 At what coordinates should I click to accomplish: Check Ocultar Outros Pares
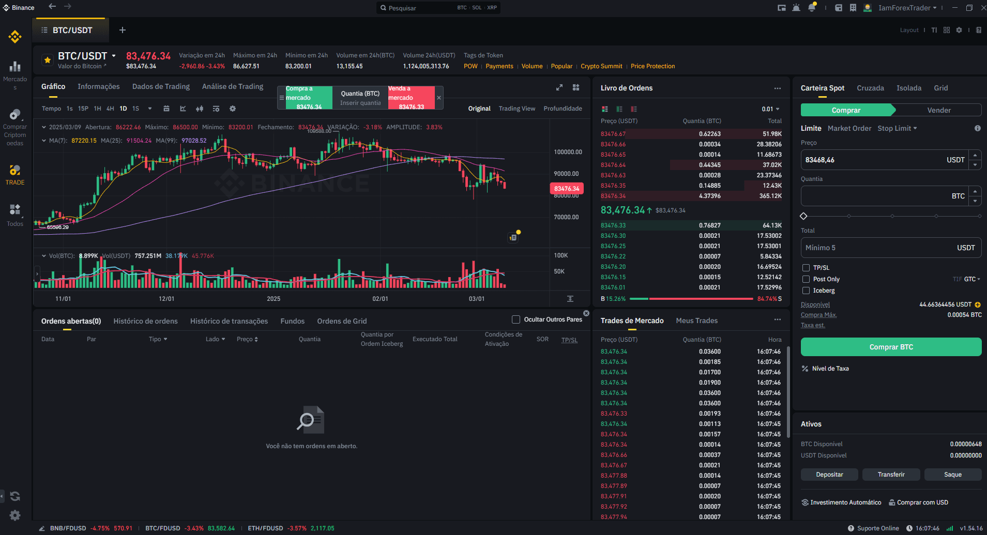(x=516, y=319)
